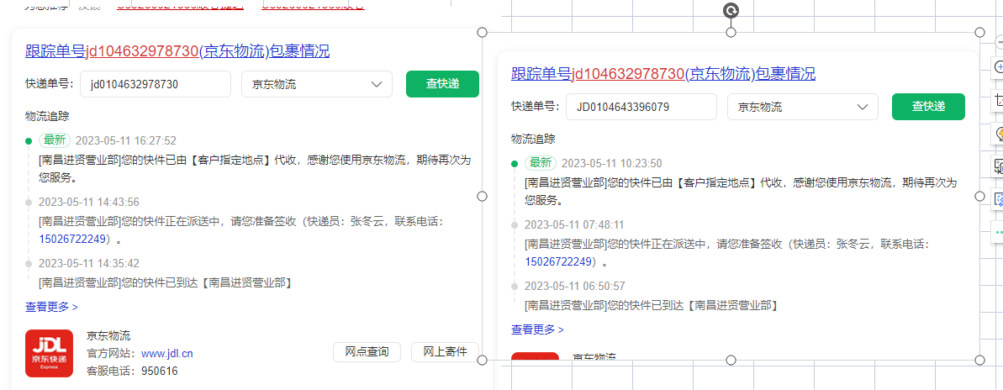Click timestamp 2023-05-11 07:48:11
The height and width of the screenshot is (390, 1003).
click(574, 225)
